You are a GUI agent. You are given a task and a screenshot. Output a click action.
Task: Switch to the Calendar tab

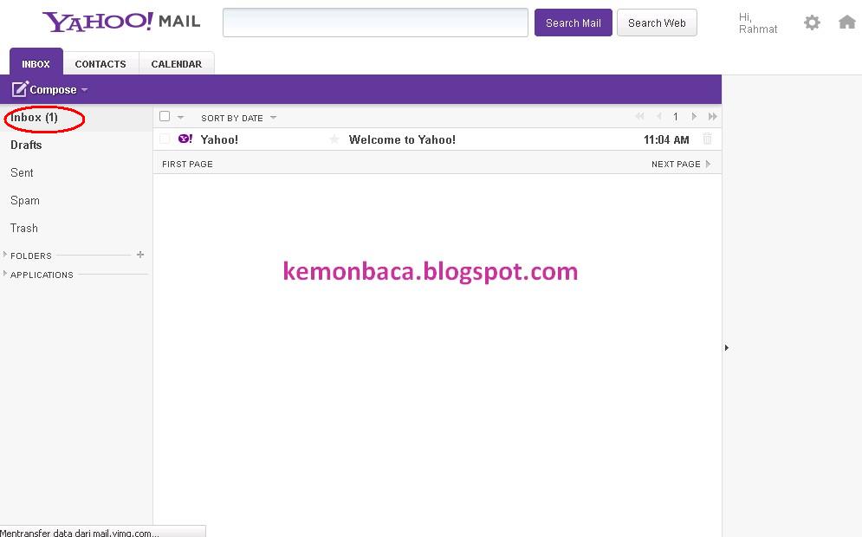pyautogui.click(x=177, y=64)
